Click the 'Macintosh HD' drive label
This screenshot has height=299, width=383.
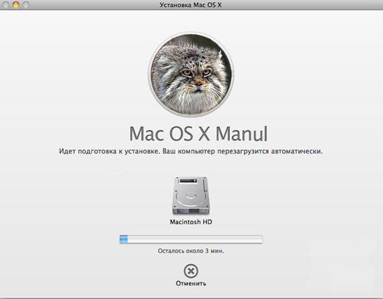click(x=191, y=222)
